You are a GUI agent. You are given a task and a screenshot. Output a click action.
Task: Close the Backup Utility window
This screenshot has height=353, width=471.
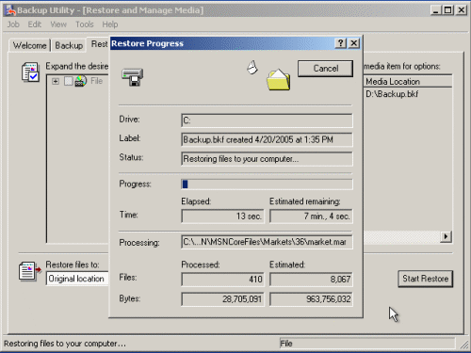462,10
